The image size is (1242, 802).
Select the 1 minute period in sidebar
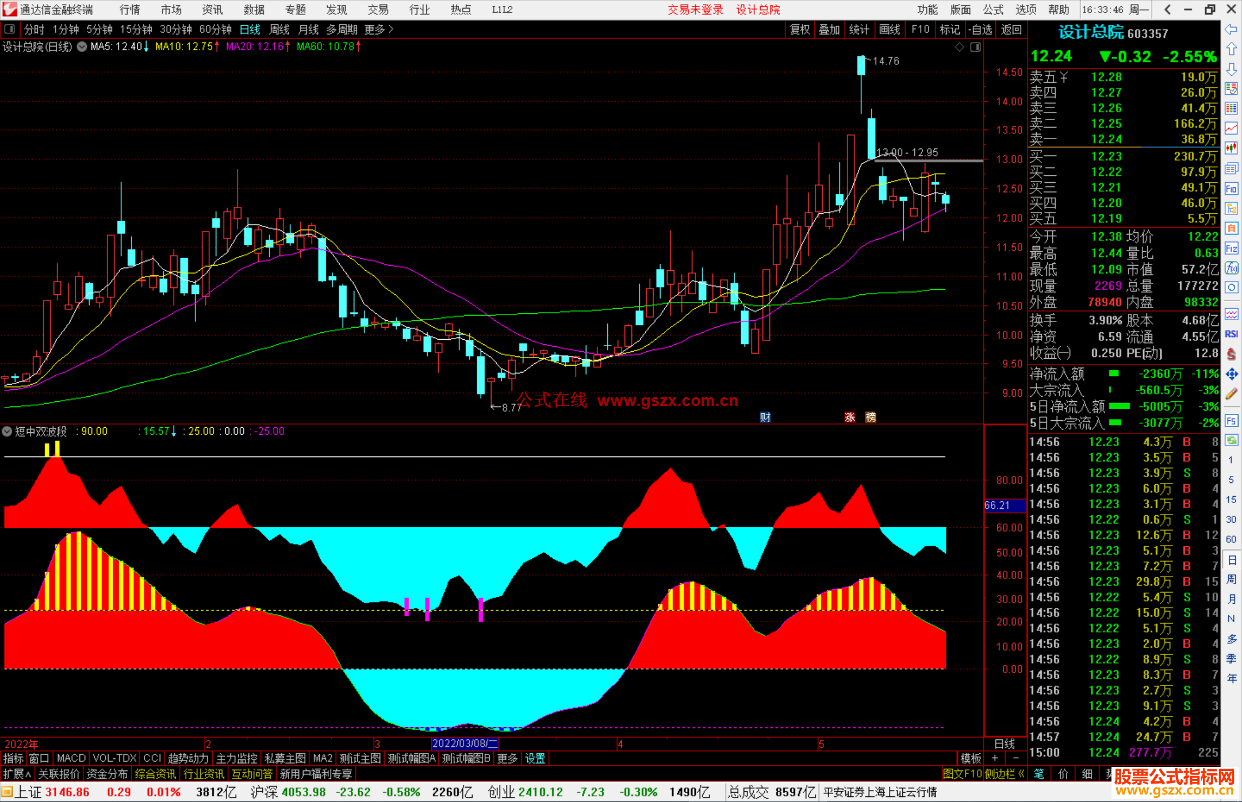click(1231, 460)
